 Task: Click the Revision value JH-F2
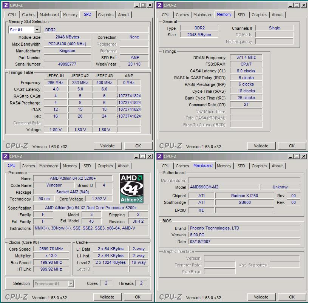[x=138, y=221]
